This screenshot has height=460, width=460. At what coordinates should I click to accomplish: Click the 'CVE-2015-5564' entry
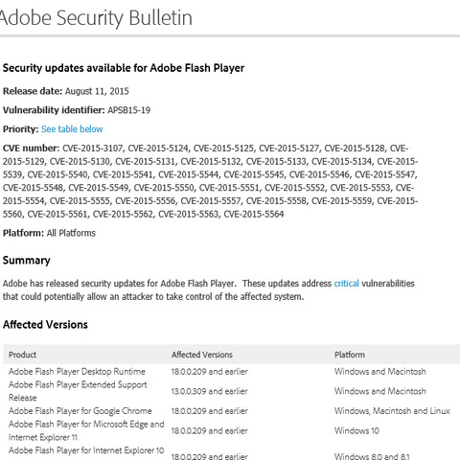pyautogui.click(x=254, y=214)
